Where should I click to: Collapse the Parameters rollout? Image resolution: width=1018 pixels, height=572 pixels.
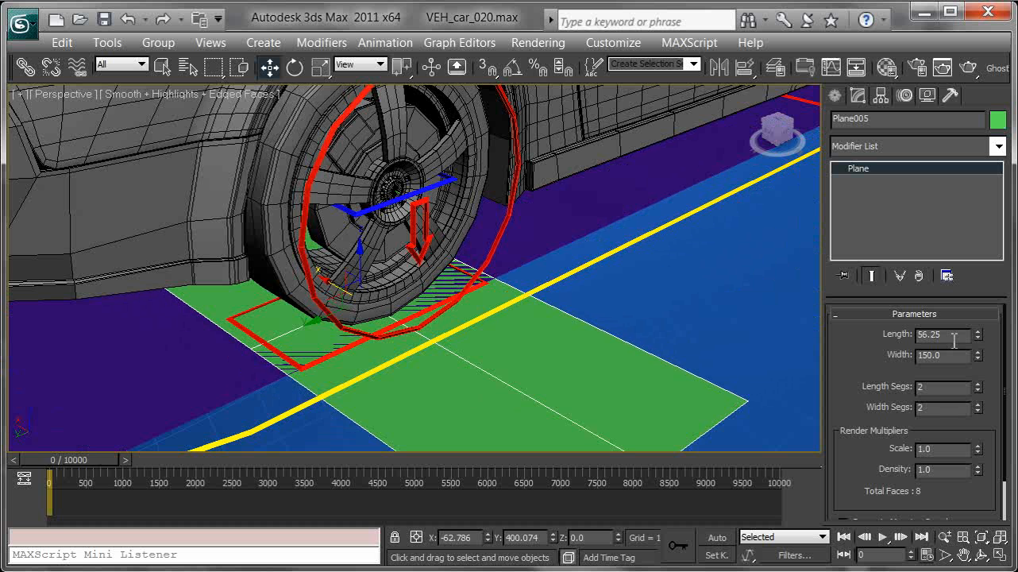914,314
